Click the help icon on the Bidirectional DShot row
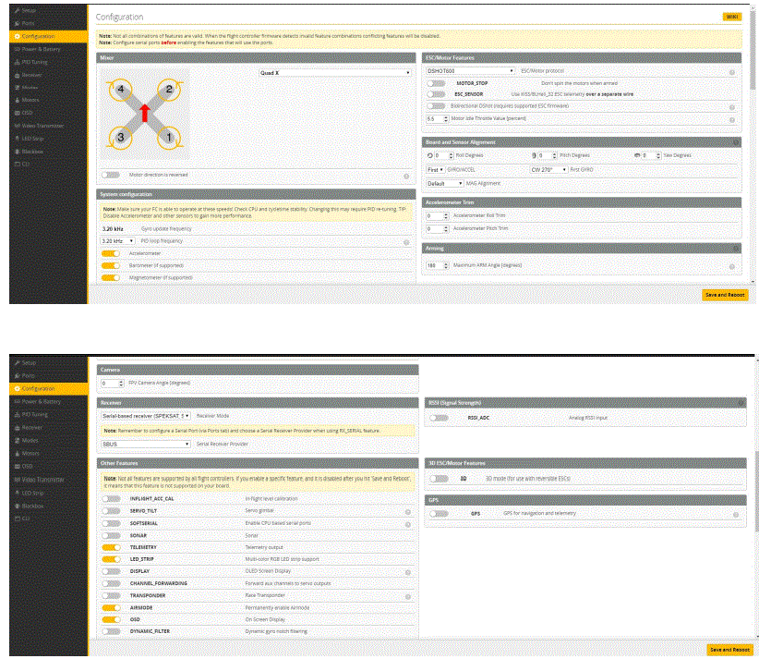Viewport: 771px width, 671px height. 731,107
